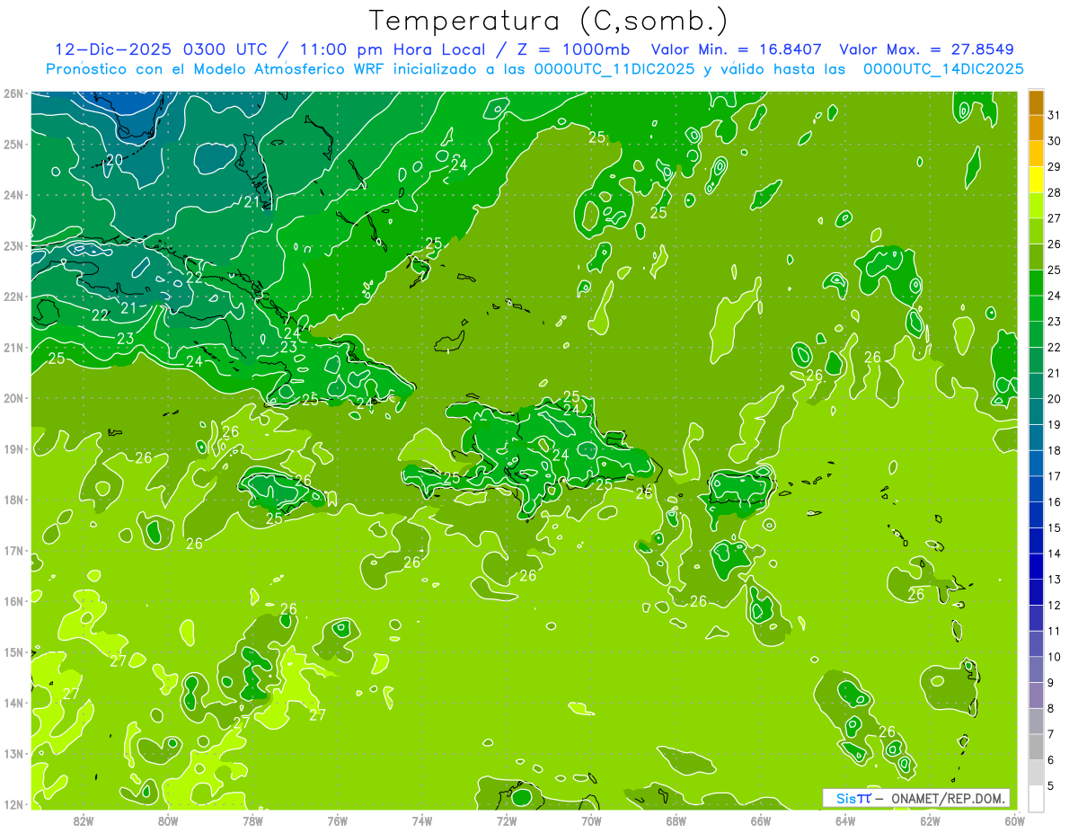Click the colorbar scale number 15
Screen dimensions: 1078x833
[1055, 527]
